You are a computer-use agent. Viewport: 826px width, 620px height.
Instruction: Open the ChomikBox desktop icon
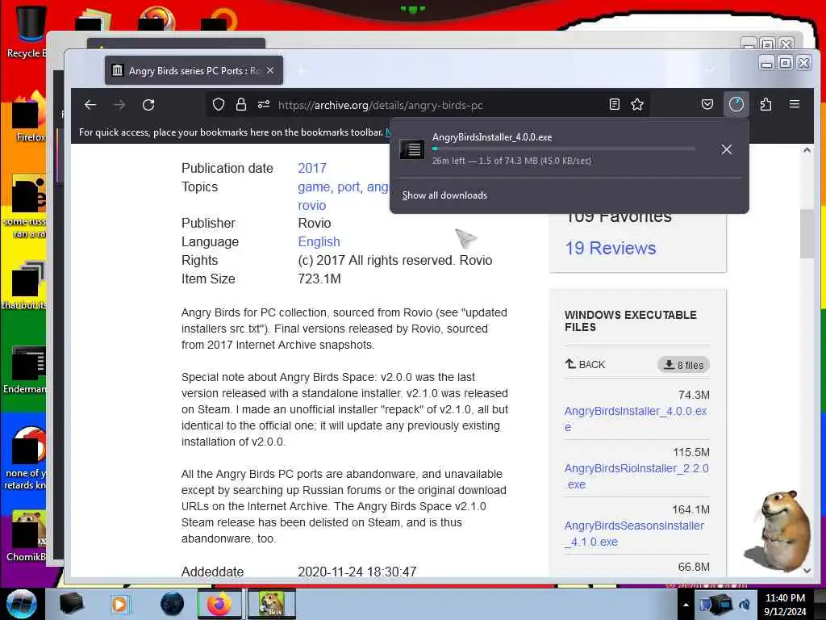pos(27,535)
